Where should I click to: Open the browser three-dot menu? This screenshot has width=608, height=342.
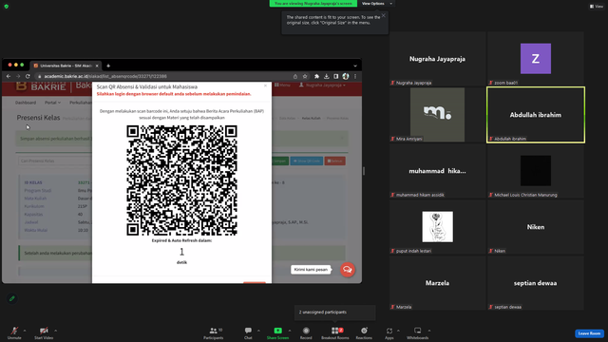coord(355,76)
